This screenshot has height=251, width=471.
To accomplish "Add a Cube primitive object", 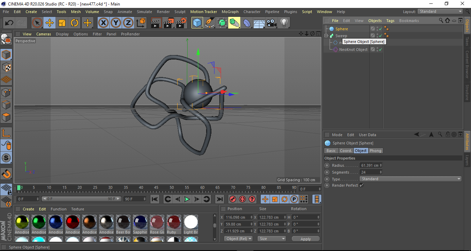I will click(197, 23).
